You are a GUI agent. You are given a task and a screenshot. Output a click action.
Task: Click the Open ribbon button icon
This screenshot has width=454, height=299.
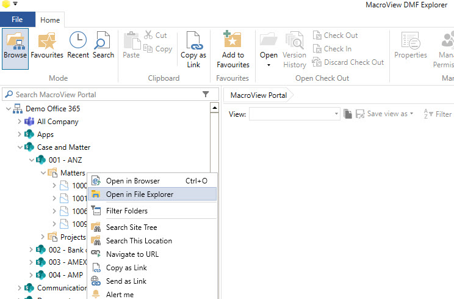tap(268, 40)
